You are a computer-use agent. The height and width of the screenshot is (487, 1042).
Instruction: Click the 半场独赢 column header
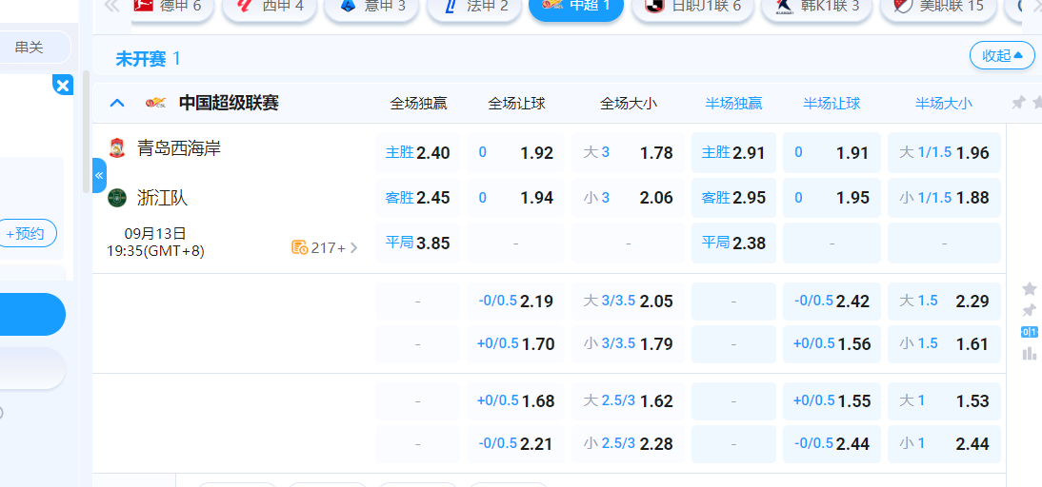point(733,103)
